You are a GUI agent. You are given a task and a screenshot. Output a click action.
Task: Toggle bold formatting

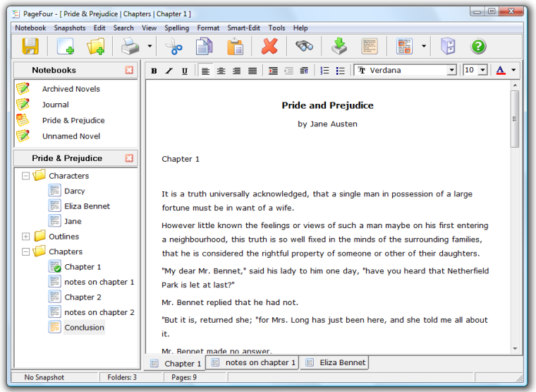pos(154,71)
